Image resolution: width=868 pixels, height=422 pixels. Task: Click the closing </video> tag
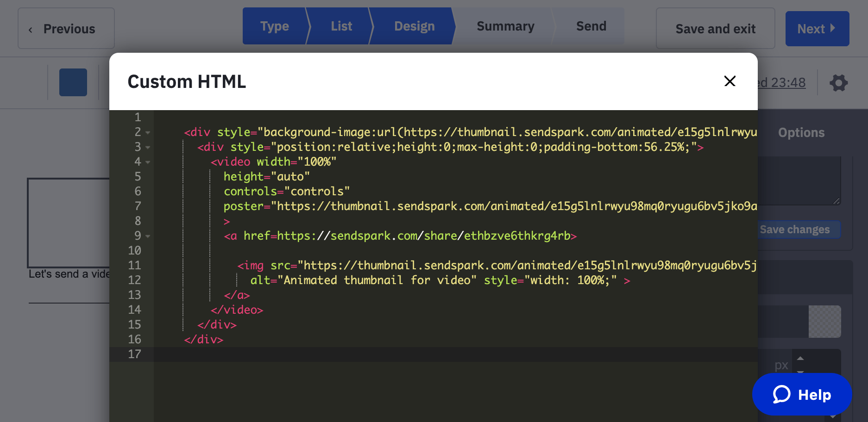[x=237, y=310]
